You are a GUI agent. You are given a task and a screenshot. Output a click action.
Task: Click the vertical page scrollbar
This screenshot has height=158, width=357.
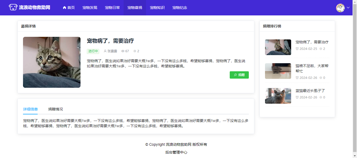tap(355, 78)
